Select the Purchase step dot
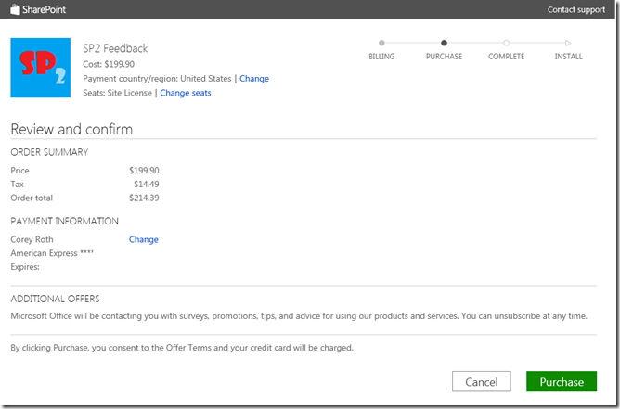Viewport: 620px width, 409px height. (444, 43)
